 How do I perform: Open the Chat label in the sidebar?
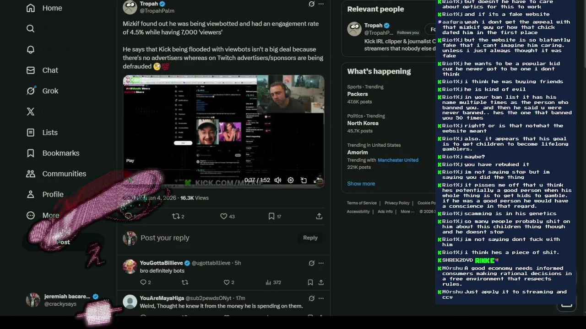pyautogui.click(x=50, y=70)
